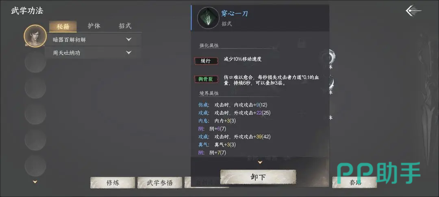
Task: Switch to the 秘籍 tab
Action: point(63,26)
